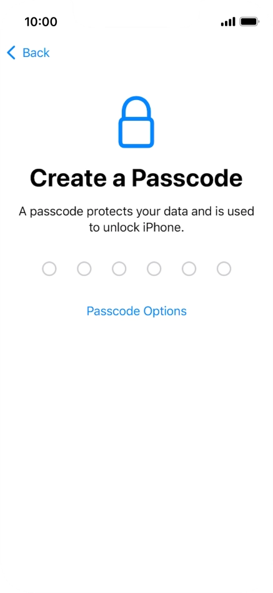Tap the battery indicator icon
Screen dimensions: 273x593
click(x=249, y=21)
